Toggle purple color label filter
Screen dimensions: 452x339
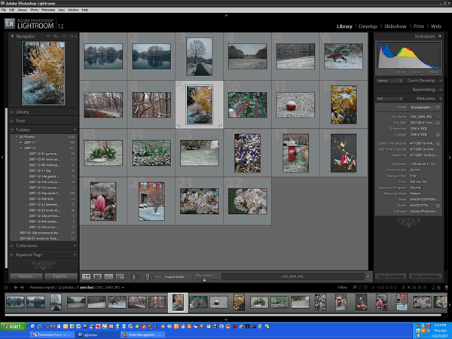[x=425, y=288]
